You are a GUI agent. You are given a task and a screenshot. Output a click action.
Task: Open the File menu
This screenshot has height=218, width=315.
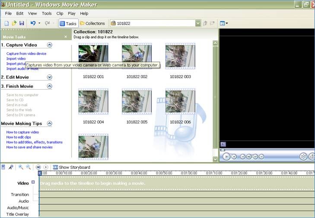click(x=8, y=13)
